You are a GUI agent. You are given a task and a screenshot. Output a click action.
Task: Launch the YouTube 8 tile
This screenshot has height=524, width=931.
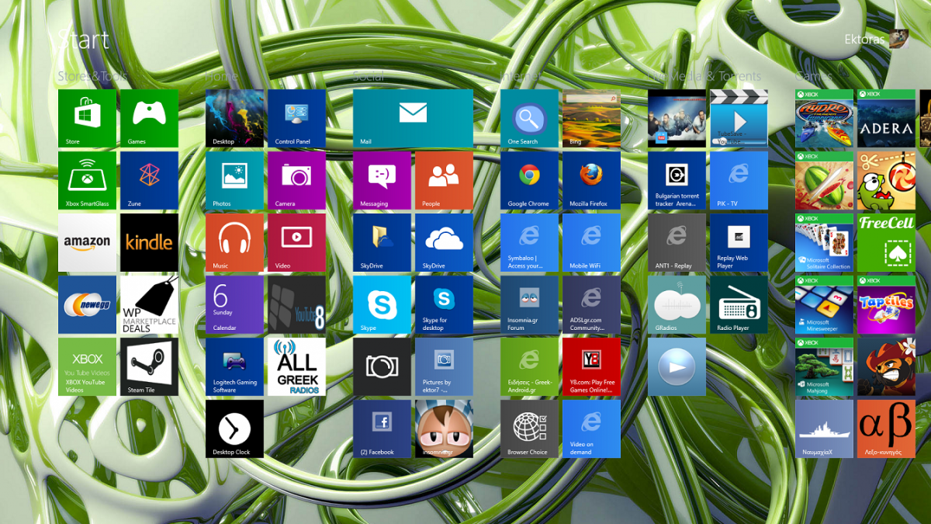pyautogui.click(x=296, y=304)
